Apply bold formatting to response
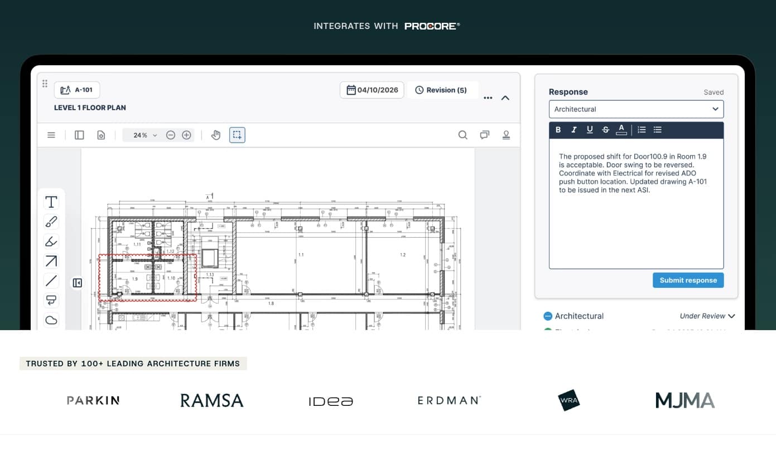 coord(558,130)
